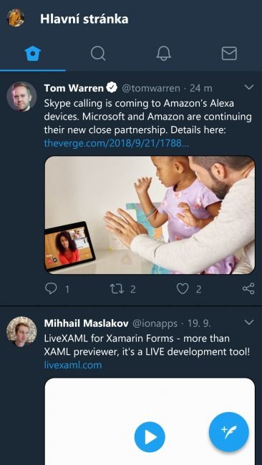
Task: Like Tom Warren's tweet with heart
Action: click(183, 288)
